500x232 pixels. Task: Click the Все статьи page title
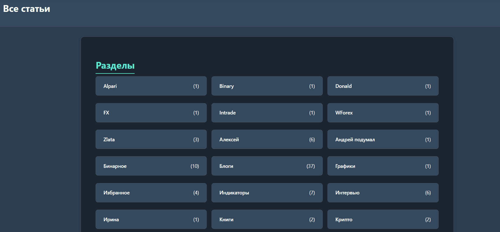coord(27,9)
